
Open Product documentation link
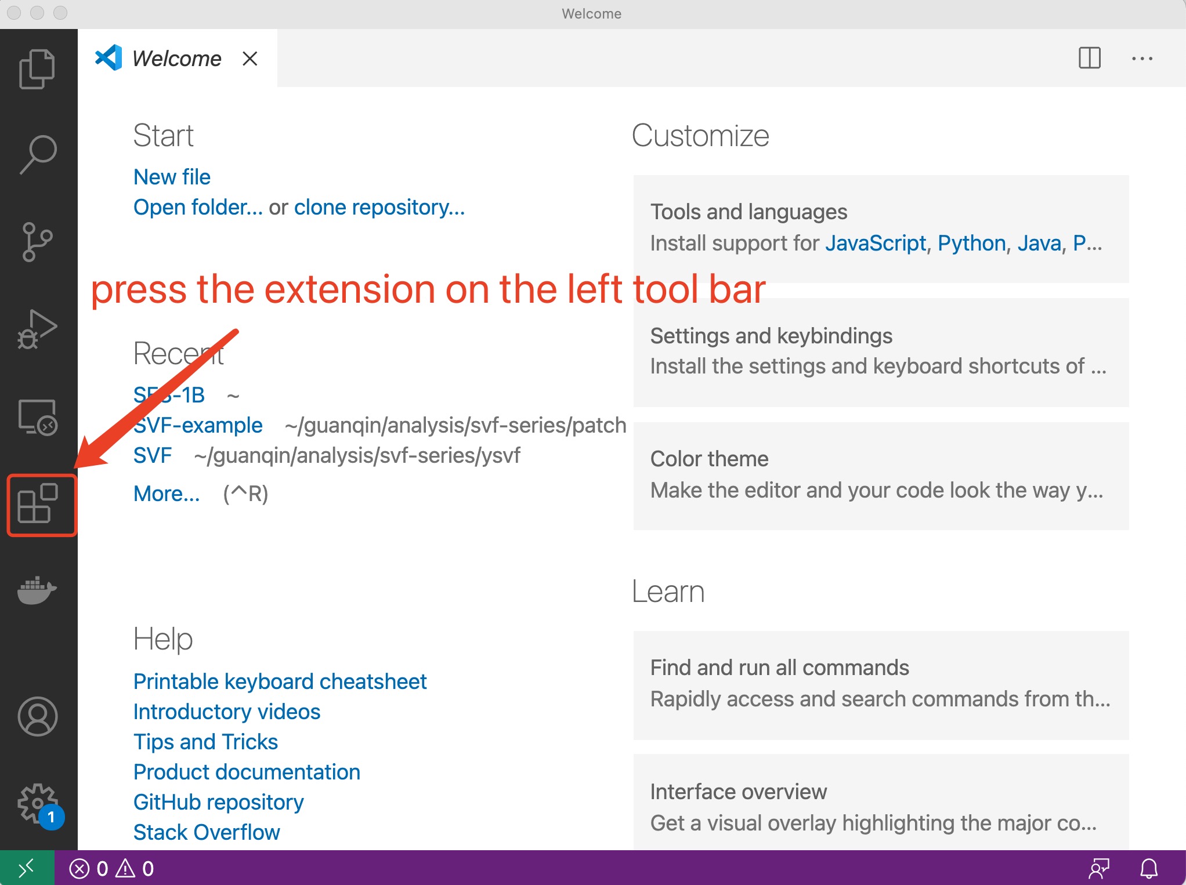click(x=247, y=772)
